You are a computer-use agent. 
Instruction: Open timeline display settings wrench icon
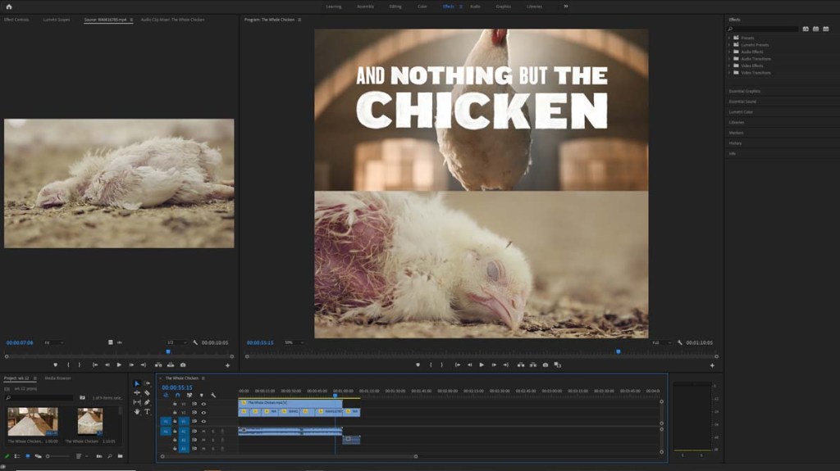[213, 395]
